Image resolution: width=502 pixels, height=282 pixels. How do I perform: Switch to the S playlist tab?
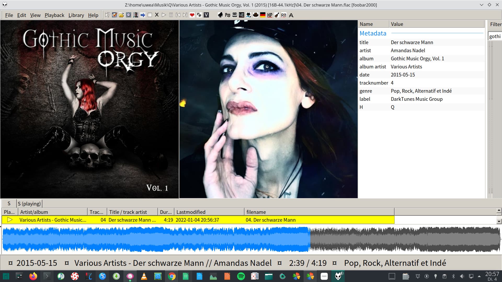pos(9,203)
